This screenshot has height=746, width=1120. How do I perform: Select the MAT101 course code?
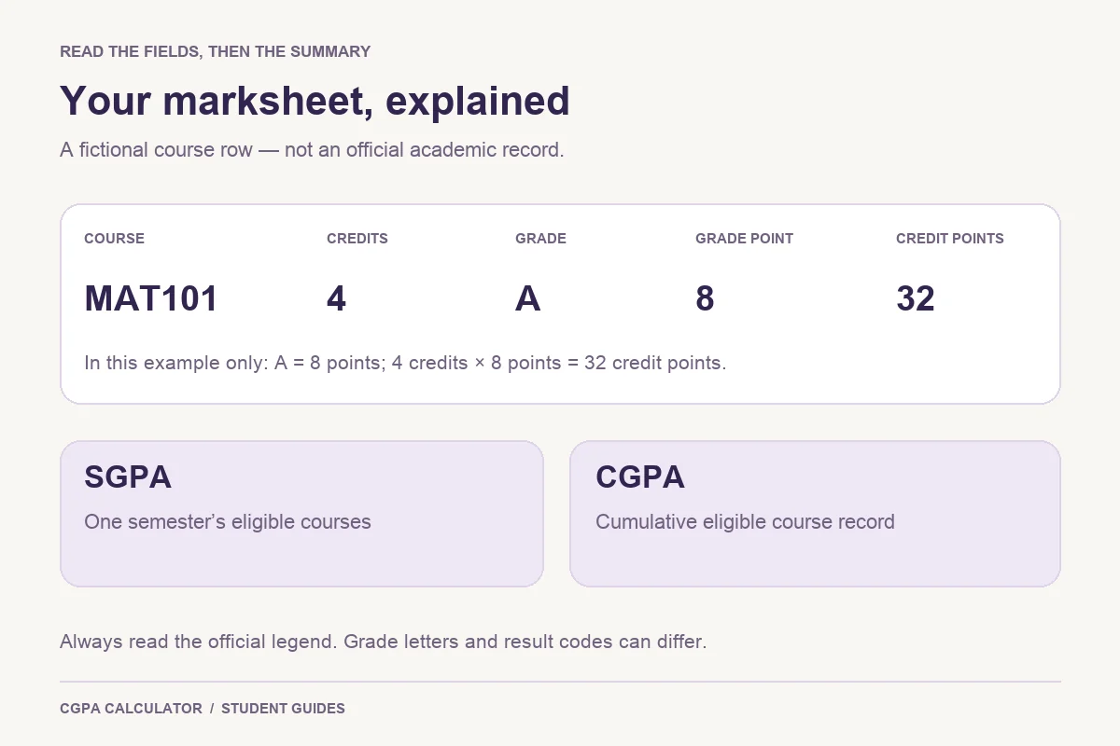click(x=151, y=298)
